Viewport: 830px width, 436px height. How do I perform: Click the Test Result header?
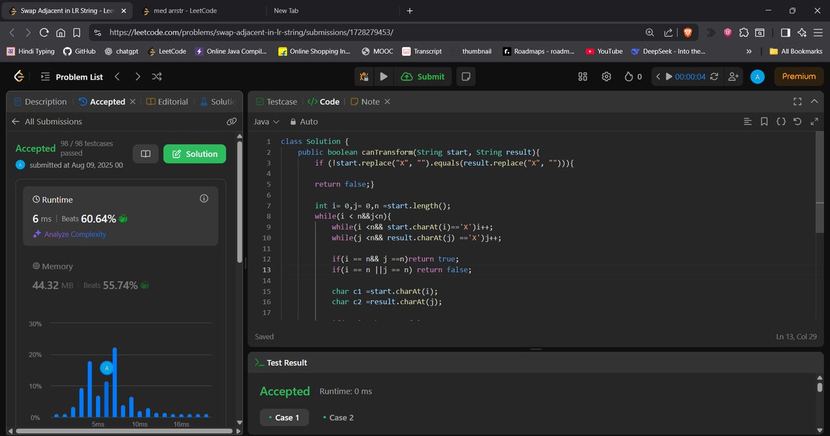point(281,363)
